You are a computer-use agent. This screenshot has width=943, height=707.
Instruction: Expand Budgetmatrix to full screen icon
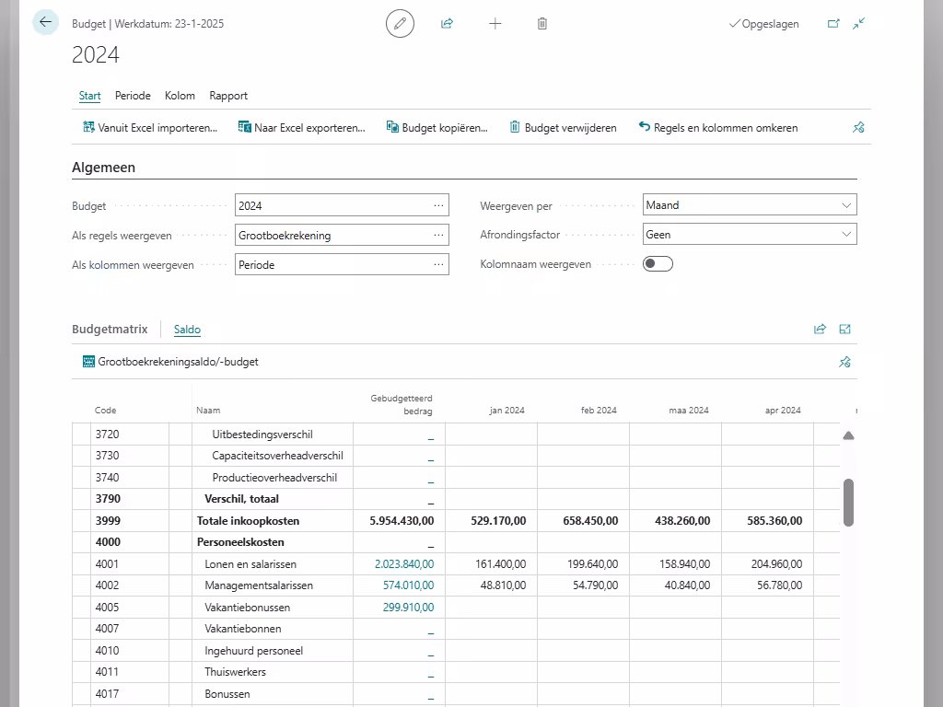(845, 329)
